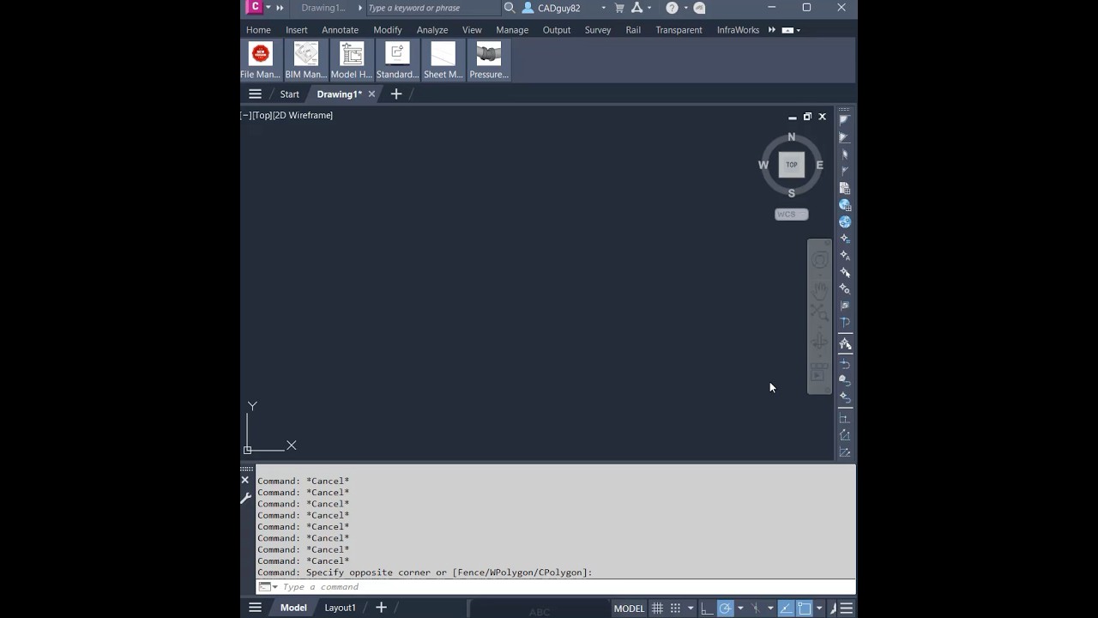
Task: Launch the Model H... ribbon tool
Action: [352, 60]
